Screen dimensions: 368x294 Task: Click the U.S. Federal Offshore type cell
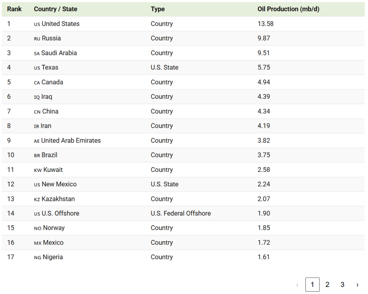click(x=181, y=213)
